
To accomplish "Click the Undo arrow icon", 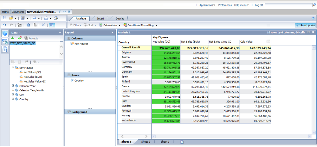I will tap(4, 25).
